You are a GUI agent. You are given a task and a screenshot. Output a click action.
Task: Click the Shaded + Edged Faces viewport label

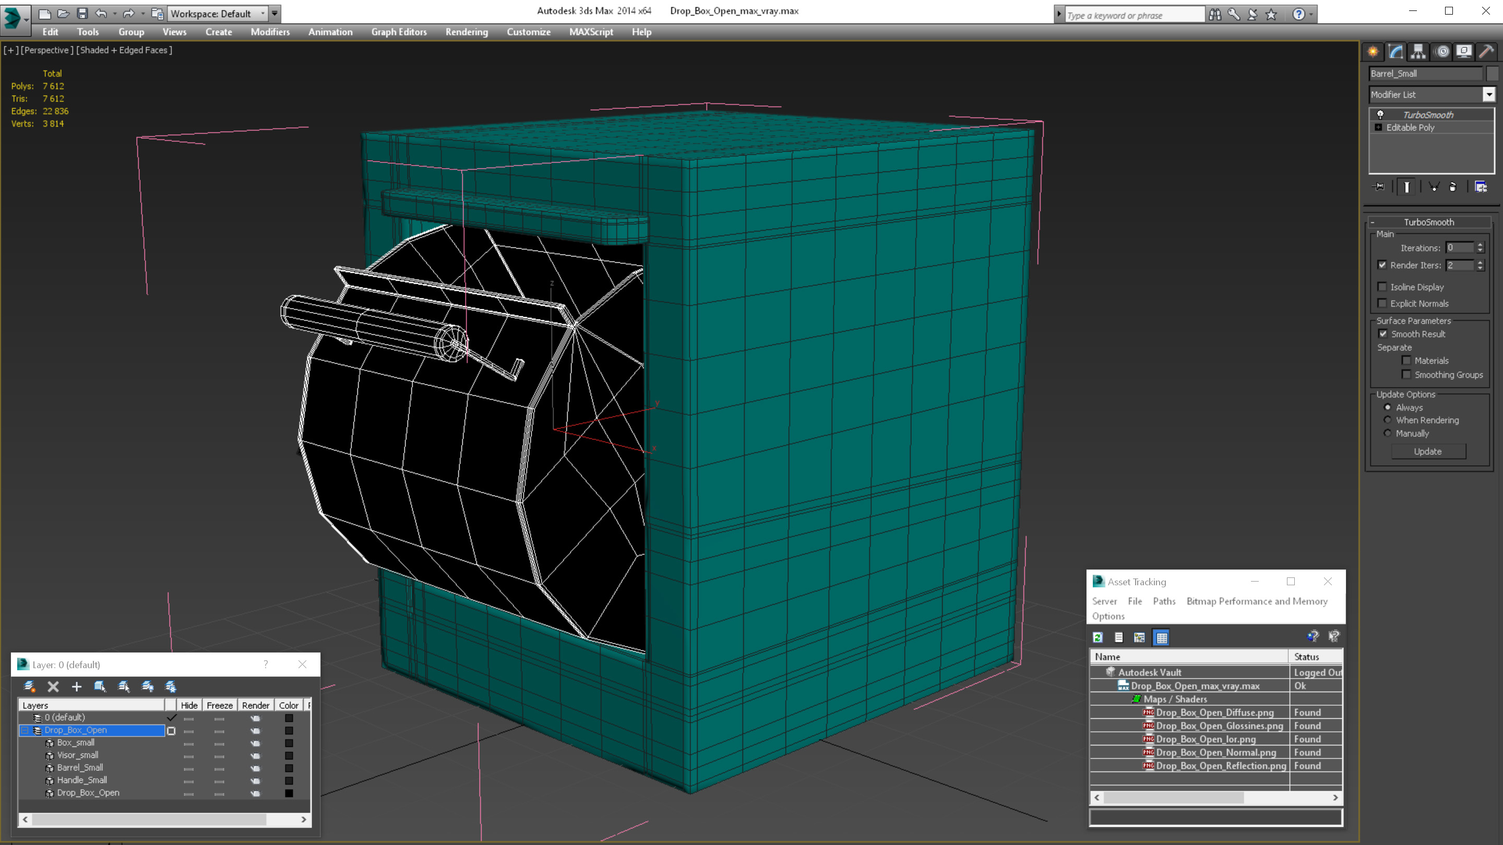point(125,50)
